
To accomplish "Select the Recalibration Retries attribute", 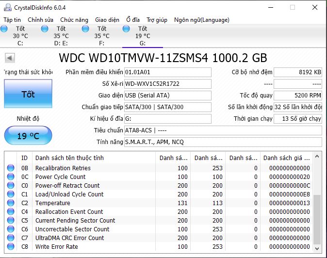I will (x=63, y=168).
